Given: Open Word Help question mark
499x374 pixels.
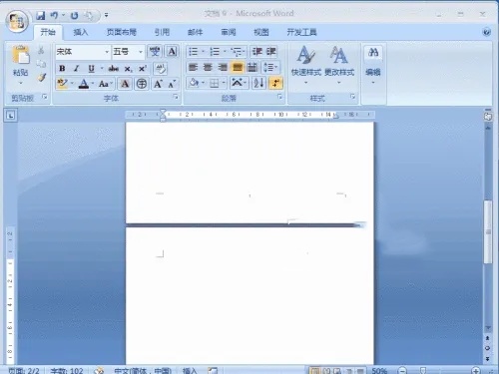Looking at the screenshot, I should [486, 32].
